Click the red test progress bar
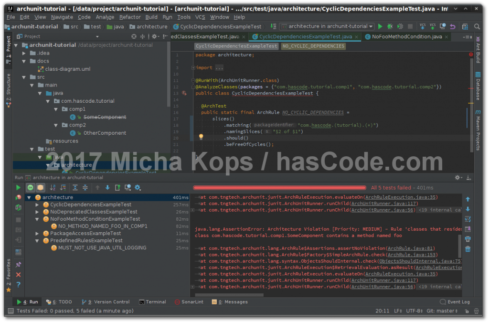Image resolution: width=489 pixels, height=323 pixels. [x=279, y=187]
